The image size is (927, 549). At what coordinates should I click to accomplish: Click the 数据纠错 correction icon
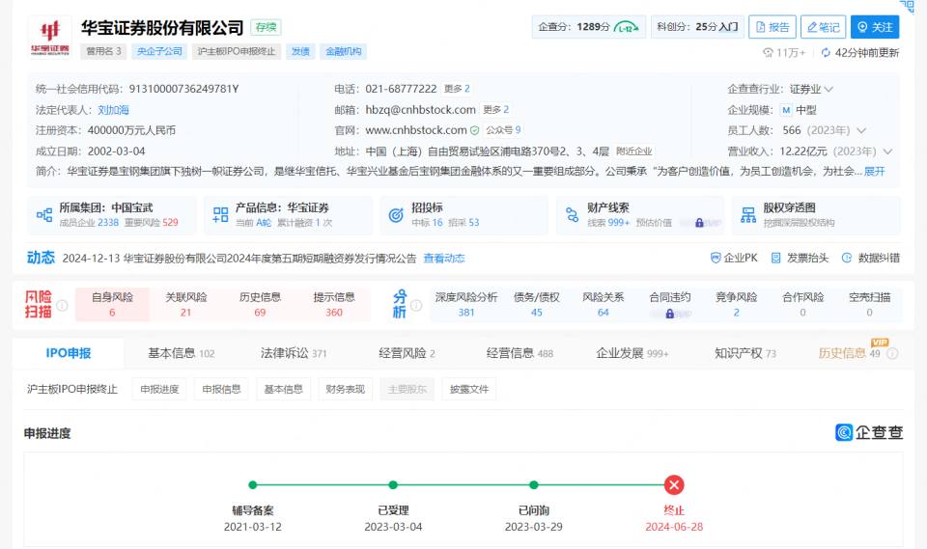click(x=847, y=258)
